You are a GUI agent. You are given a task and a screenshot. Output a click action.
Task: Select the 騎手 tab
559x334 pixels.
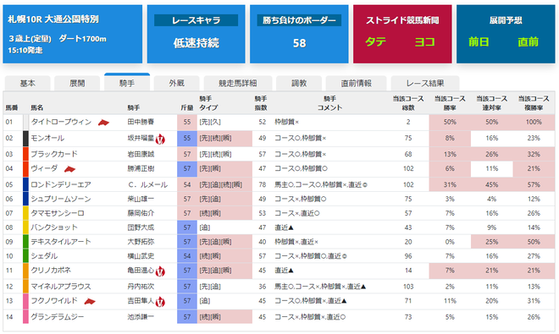coord(127,83)
